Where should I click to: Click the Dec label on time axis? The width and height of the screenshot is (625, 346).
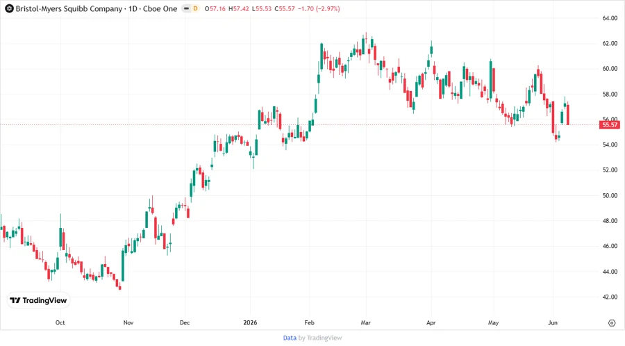tap(185, 322)
